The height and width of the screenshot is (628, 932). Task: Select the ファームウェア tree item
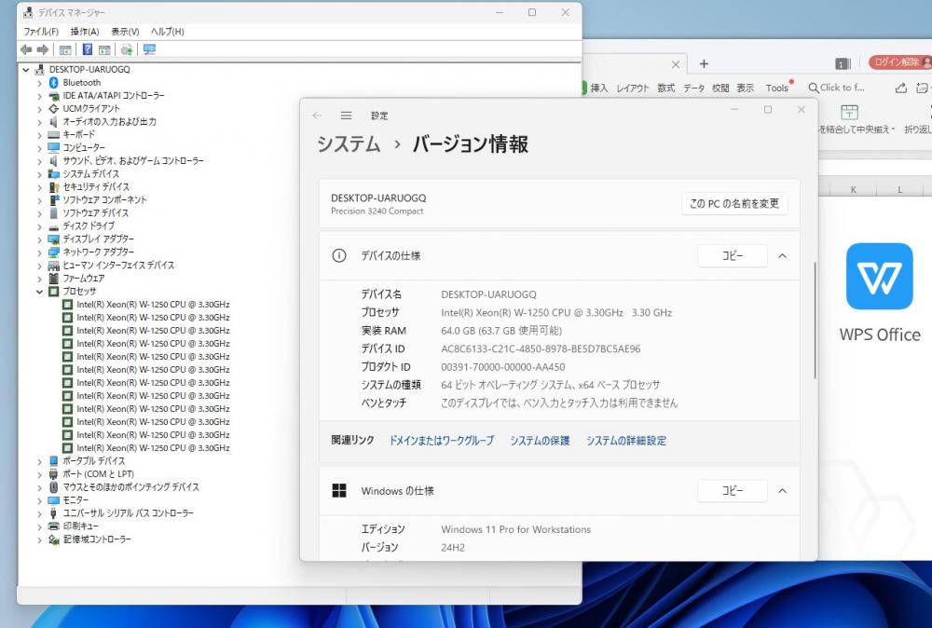84,278
